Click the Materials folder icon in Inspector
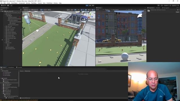Viewport: 180px width, 101px height. point(149,11)
